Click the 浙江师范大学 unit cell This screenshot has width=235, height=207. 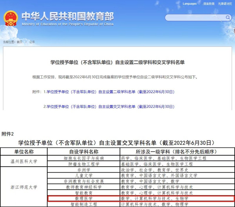(24, 187)
